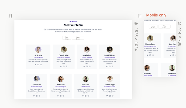This screenshot has width=186, height=108.
Task: Click Natali Craig's Dribbble icon in desktop frame
Action: [63, 96]
